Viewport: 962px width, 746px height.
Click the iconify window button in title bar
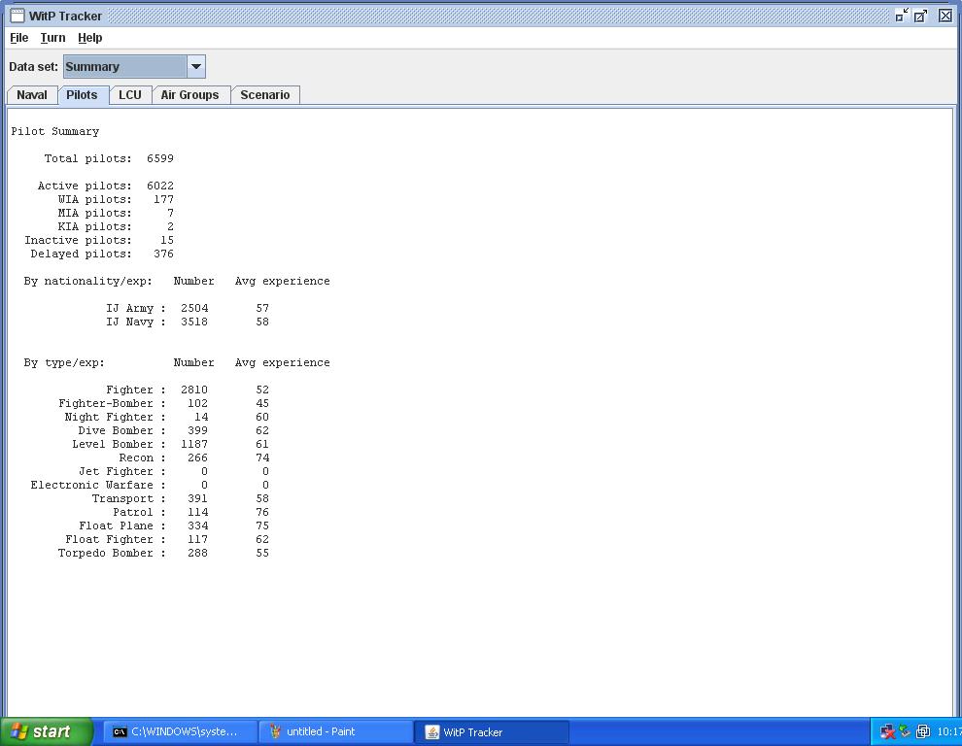click(901, 16)
